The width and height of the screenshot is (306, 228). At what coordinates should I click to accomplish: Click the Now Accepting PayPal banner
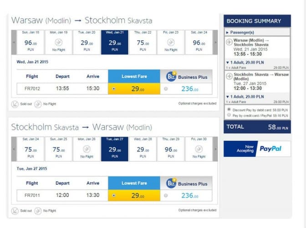coord(257,149)
